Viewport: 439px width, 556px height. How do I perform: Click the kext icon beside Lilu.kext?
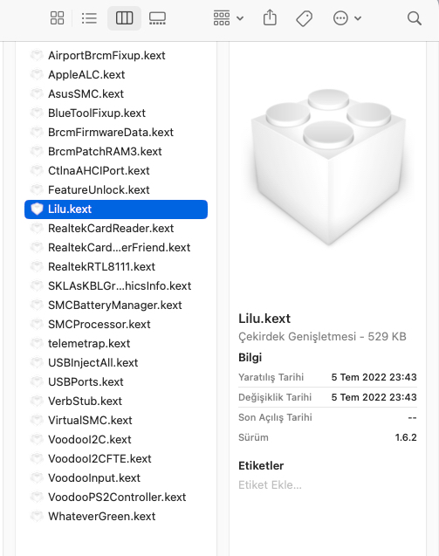[37, 209]
